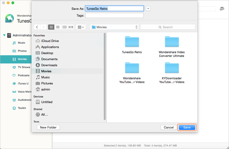The height and width of the screenshot is (149, 229).
Task: Switch to column view in the toolbar
Action: pos(64,27)
